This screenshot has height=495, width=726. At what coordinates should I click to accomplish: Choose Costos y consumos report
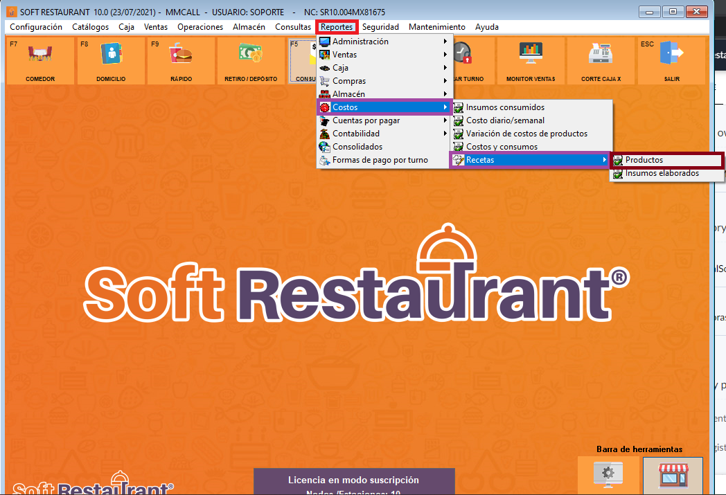(x=531, y=147)
